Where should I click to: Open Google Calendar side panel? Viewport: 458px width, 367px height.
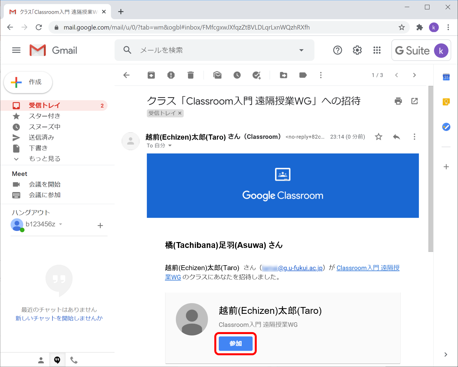pos(446,77)
